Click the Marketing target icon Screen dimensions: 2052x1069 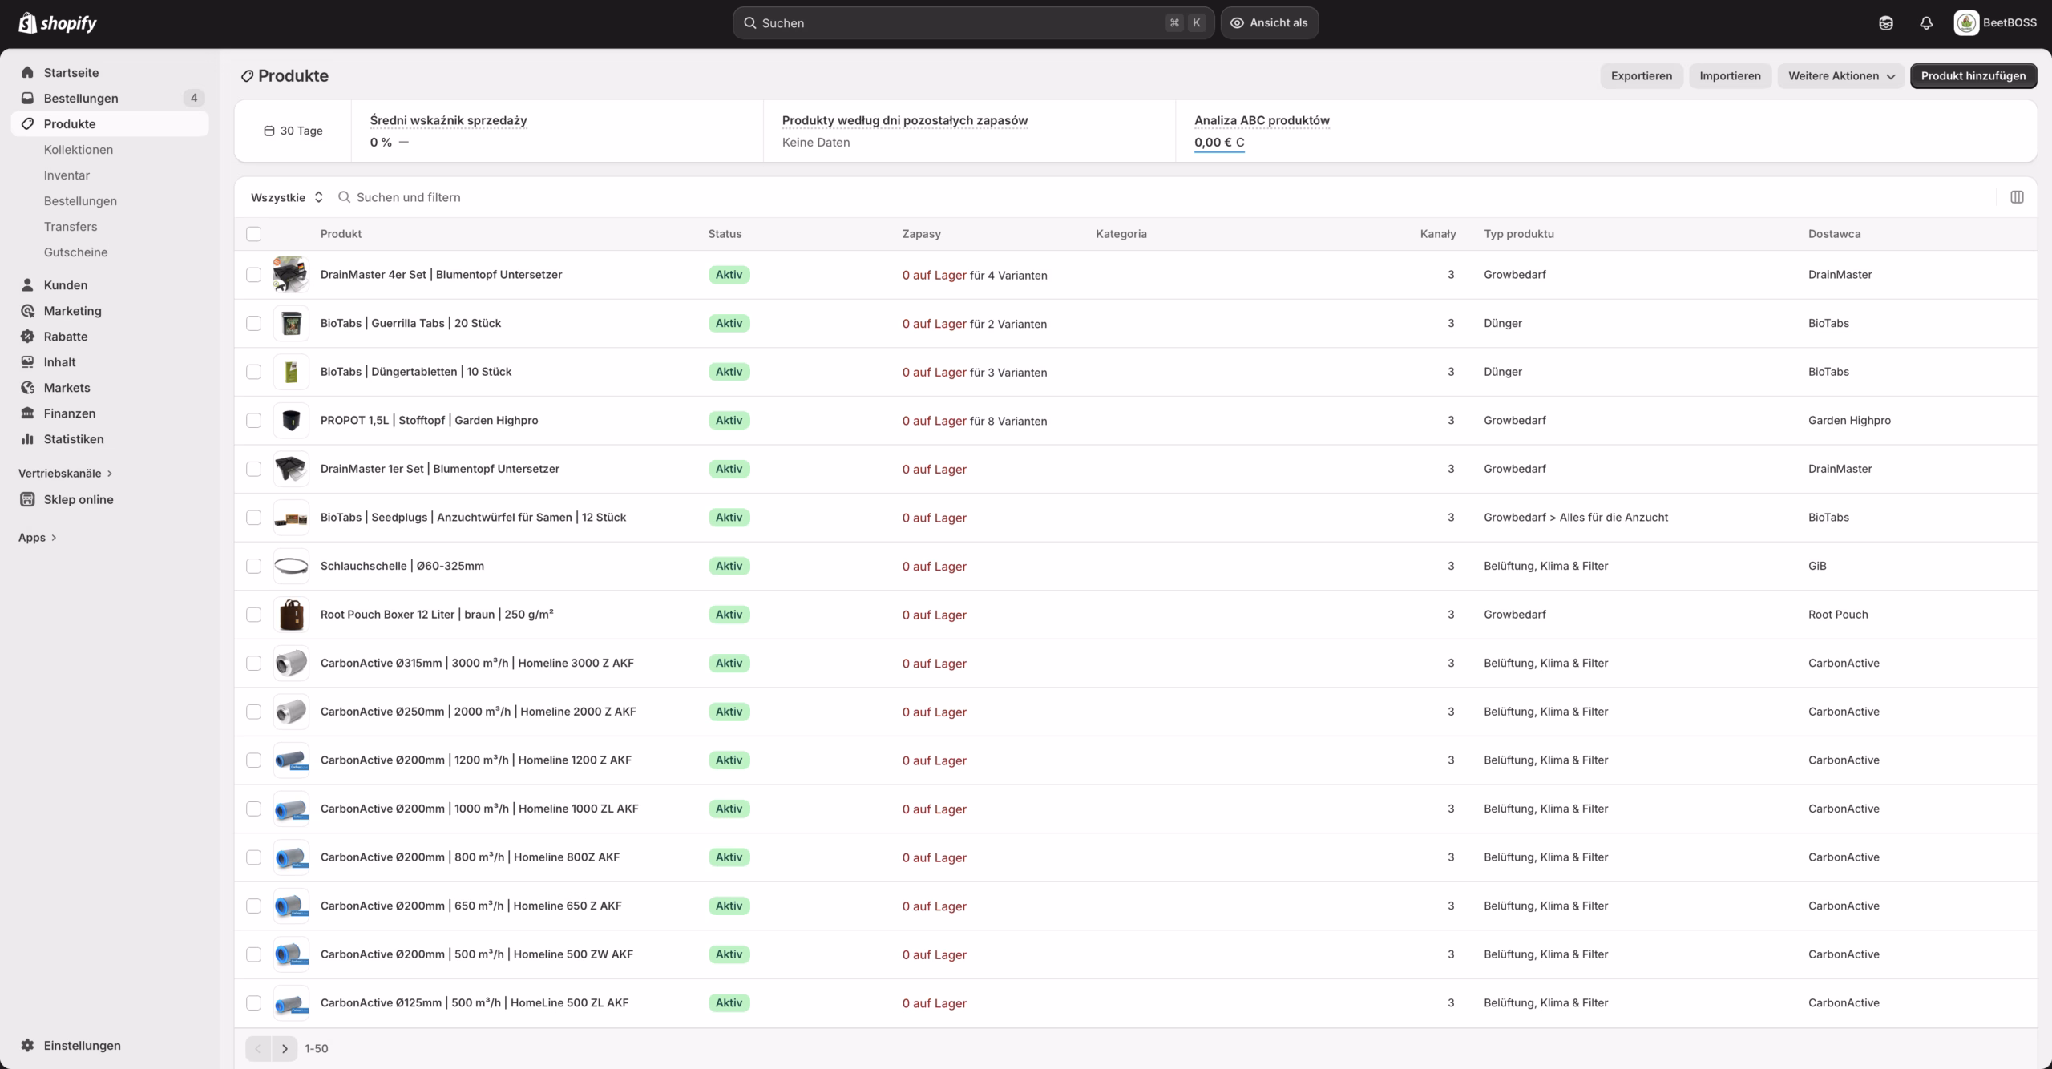tap(27, 310)
